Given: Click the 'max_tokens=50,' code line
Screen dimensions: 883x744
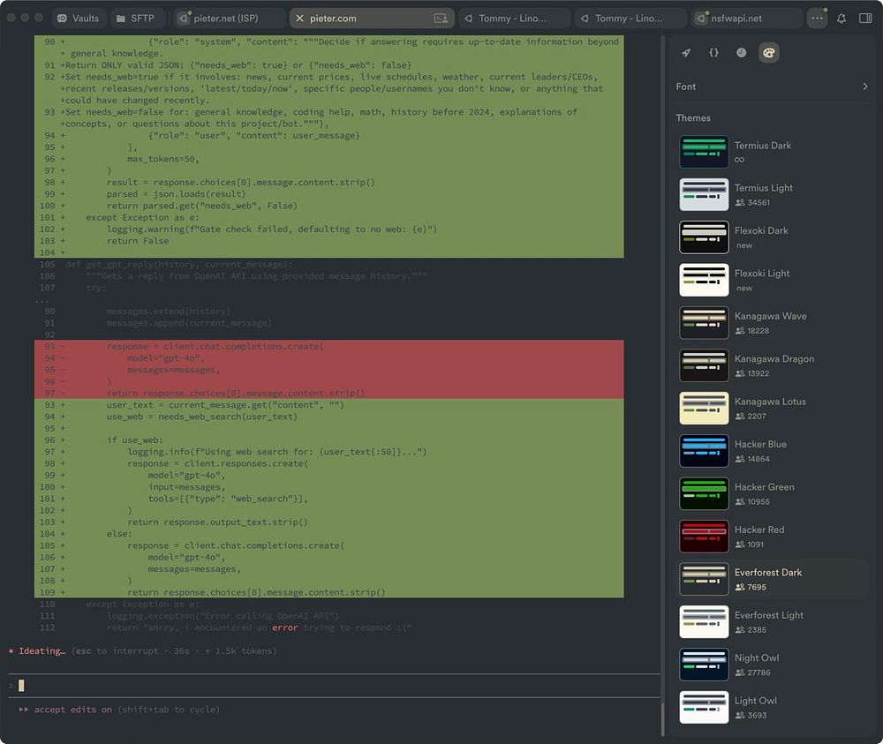Looking at the screenshot, I should coord(163,159).
